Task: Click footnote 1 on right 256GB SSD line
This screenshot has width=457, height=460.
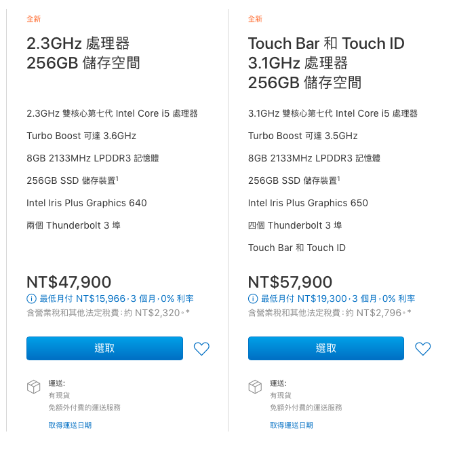Action: coord(338,178)
